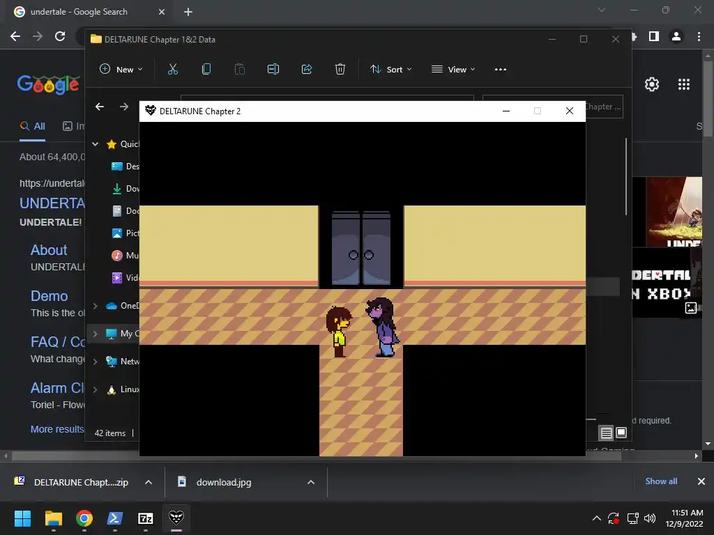Click Chrome's forward arrow button
The image size is (714, 535).
pos(38,36)
